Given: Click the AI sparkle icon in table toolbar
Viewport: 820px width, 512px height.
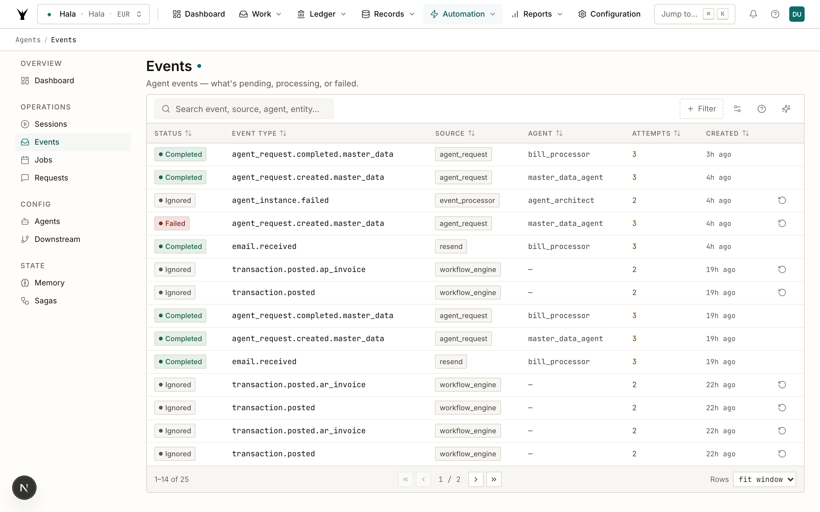Looking at the screenshot, I should point(786,109).
